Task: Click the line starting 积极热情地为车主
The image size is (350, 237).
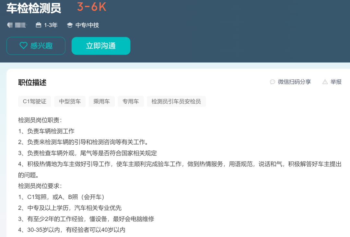Action: coord(180,169)
